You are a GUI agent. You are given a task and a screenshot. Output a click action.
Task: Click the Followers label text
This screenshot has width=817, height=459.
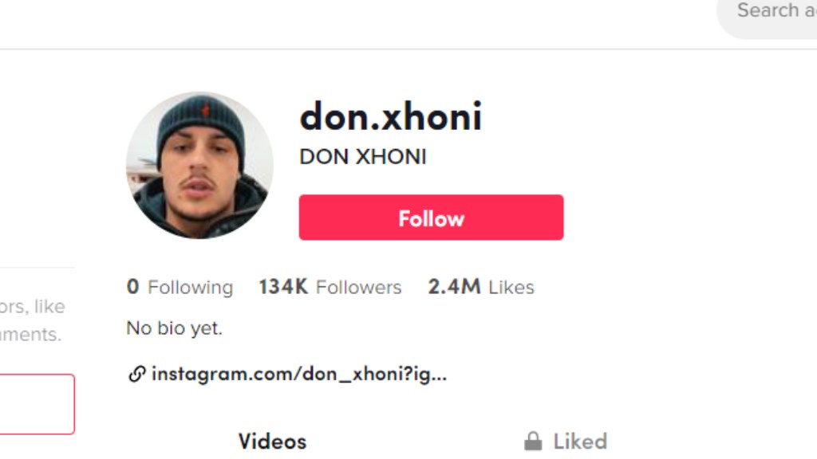[x=358, y=287]
